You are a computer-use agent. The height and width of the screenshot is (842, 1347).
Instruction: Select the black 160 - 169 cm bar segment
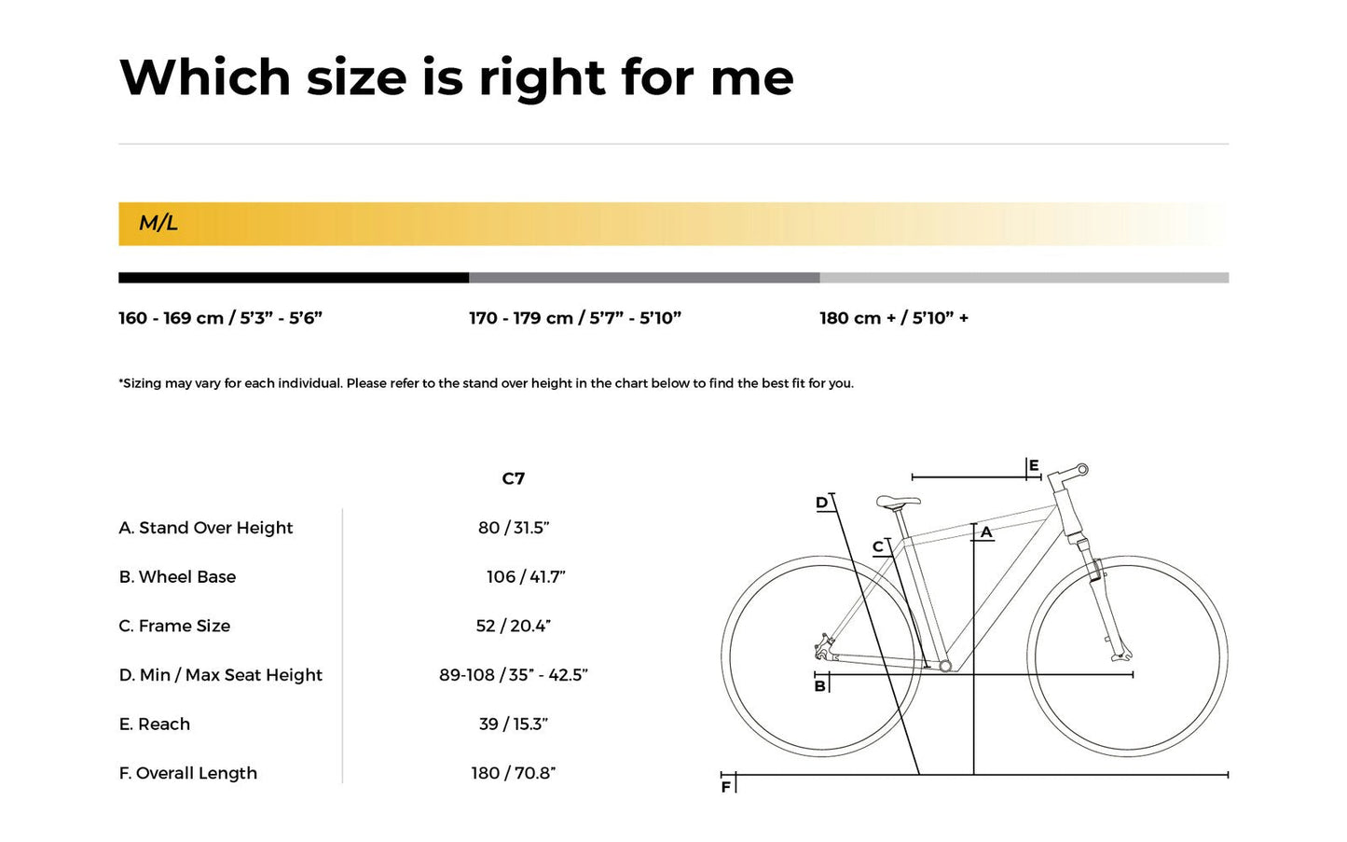click(x=293, y=278)
